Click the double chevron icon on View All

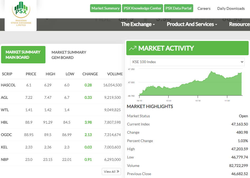tap(118, 172)
